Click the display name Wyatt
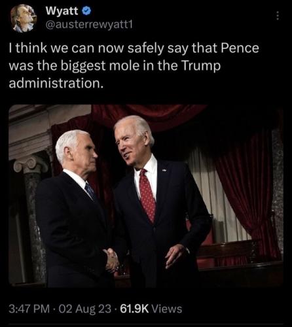The height and width of the screenshot is (327, 292). (62, 11)
